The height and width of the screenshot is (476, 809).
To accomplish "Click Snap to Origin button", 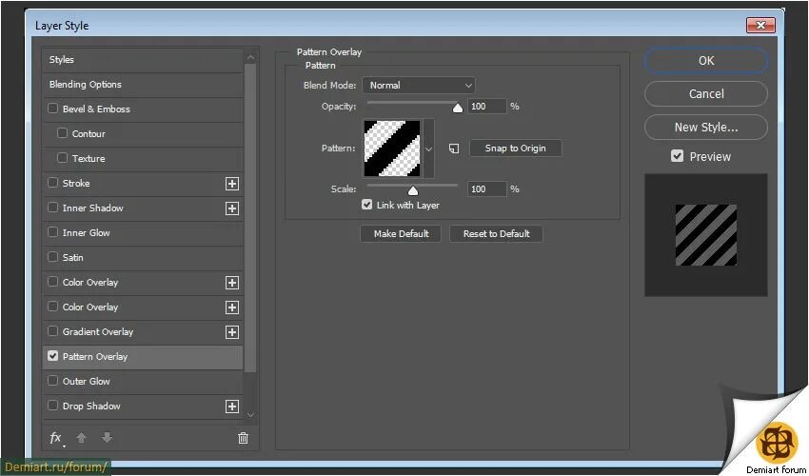I will [x=516, y=149].
